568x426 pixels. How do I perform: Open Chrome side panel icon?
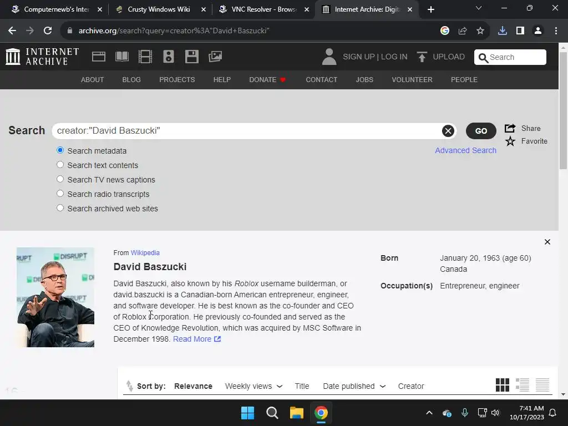click(520, 31)
